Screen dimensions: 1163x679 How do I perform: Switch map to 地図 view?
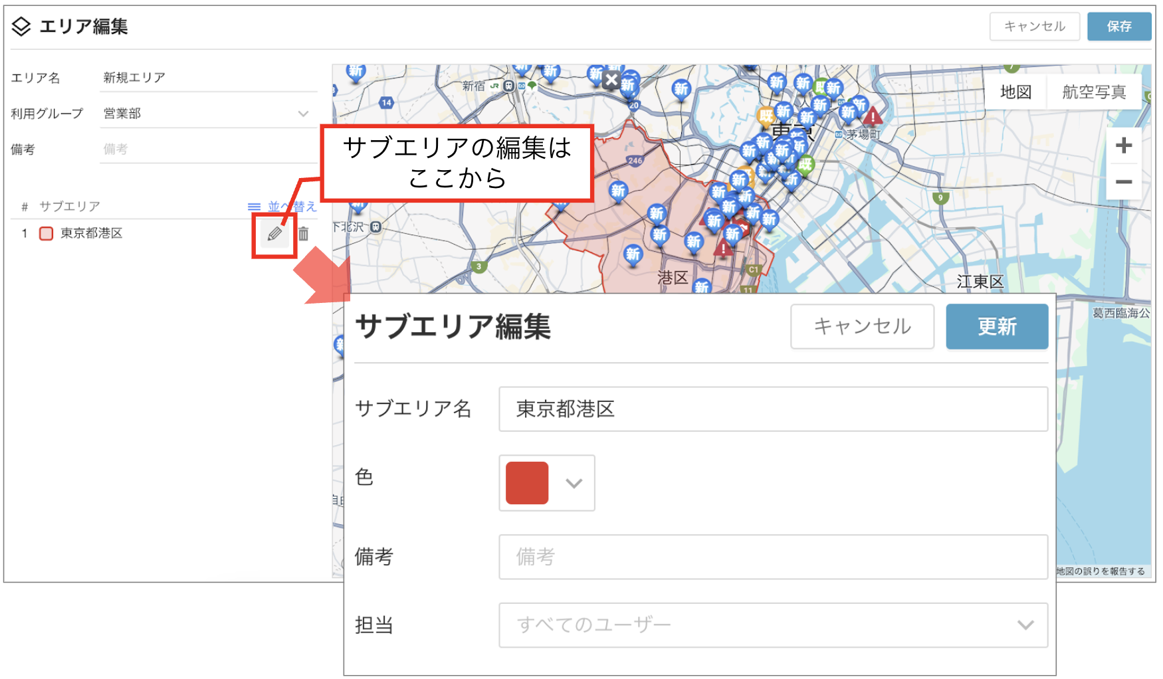pyautogui.click(x=1015, y=92)
